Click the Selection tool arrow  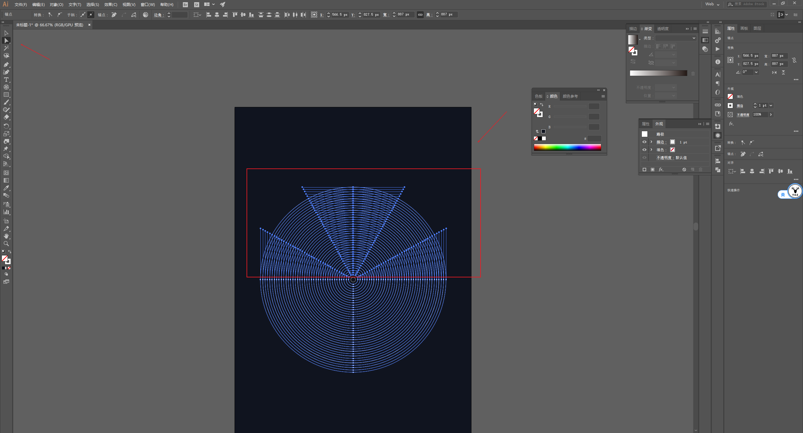pos(6,33)
